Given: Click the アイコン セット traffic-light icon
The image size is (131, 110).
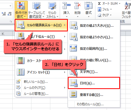Looking at the screenshot, I should tap(21, 72).
